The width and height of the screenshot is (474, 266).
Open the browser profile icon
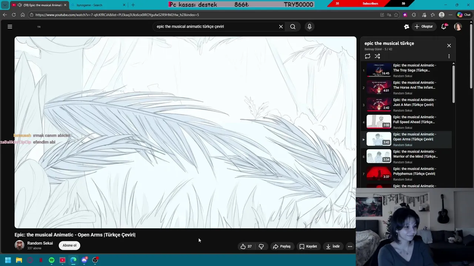(x=441, y=15)
